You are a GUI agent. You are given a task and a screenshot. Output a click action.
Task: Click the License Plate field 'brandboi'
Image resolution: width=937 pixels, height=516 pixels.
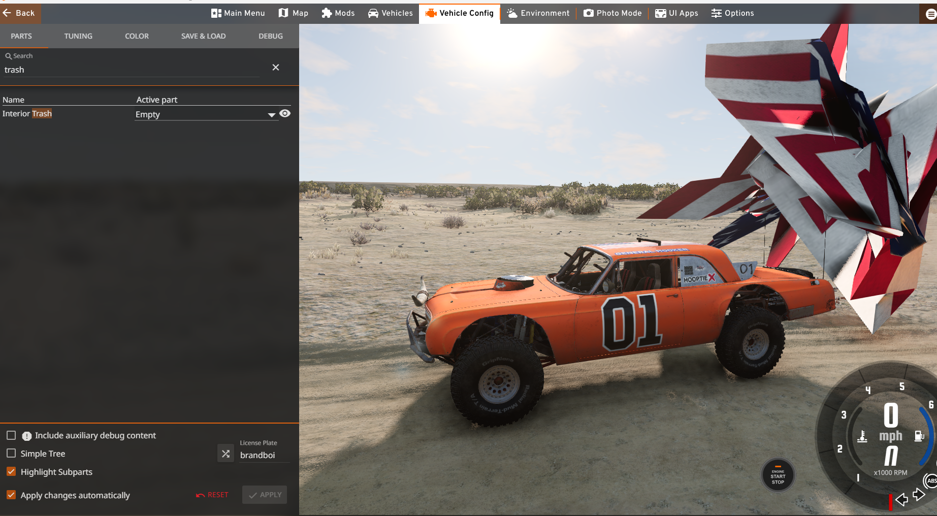click(264, 455)
